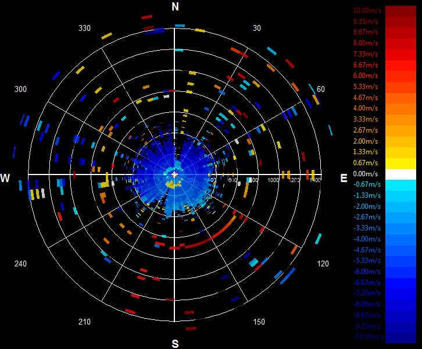This screenshot has height=349, width=422.
Task: Click the -2.67m/s legend label
Action: coord(367,217)
